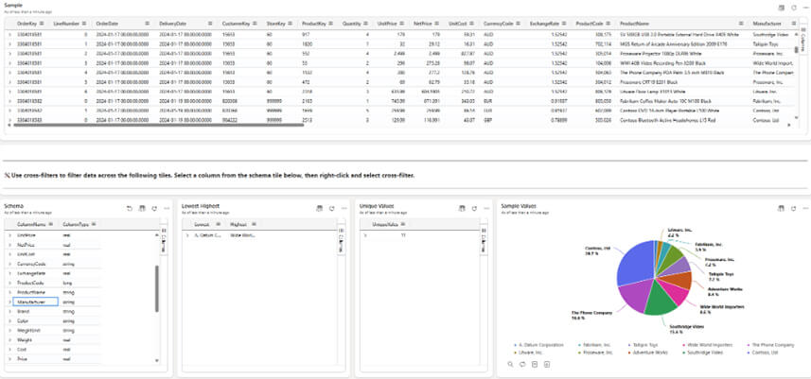The height and width of the screenshot is (379, 811).
Task: Open CurrencyCode column menu icon
Action: pyautogui.click(x=518, y=24)
